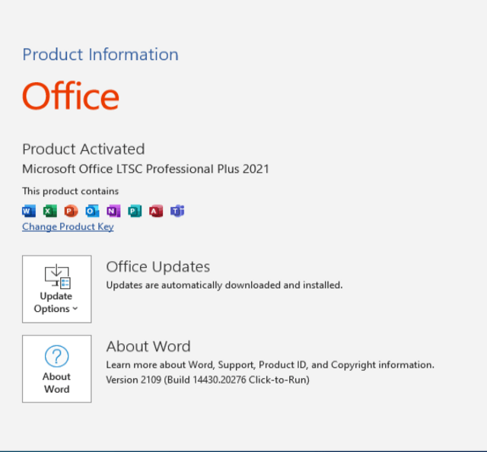Image resolution: width=487 pixels, height=452 pixels.
Task: Select the Learn more about Word description
Action: click(270, 364)
